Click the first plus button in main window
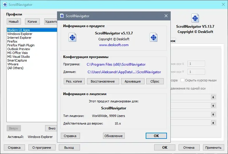 coord(213,97)
